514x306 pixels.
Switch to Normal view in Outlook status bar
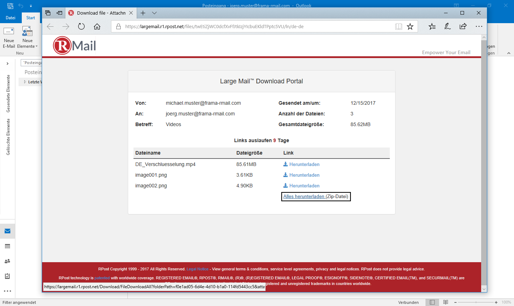[432, 302]
